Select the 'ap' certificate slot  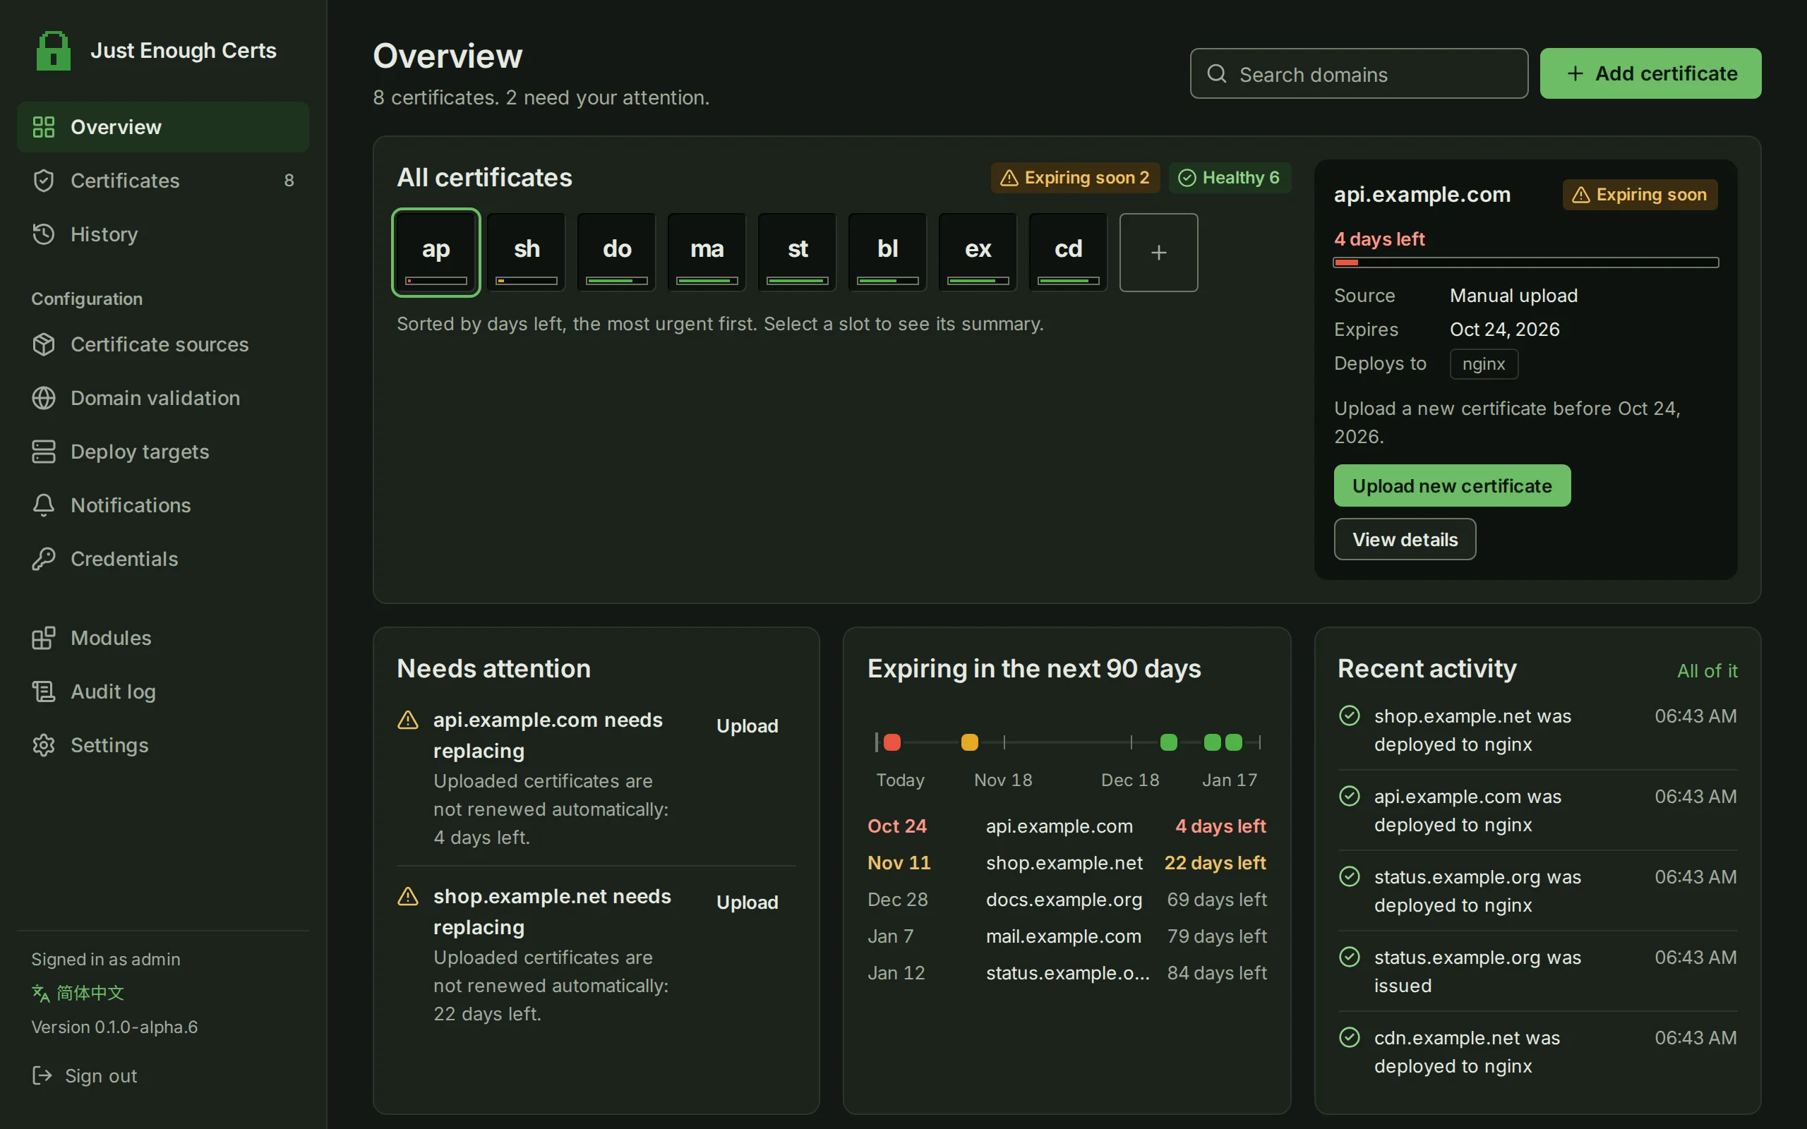[x=436, y=253]
